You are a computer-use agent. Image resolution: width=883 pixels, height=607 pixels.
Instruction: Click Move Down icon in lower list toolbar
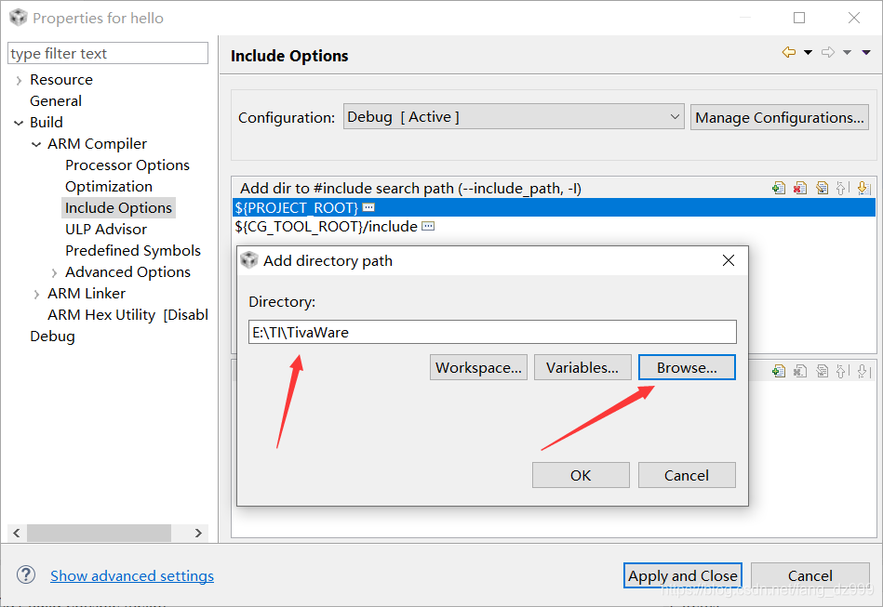(x=863, y=371)
